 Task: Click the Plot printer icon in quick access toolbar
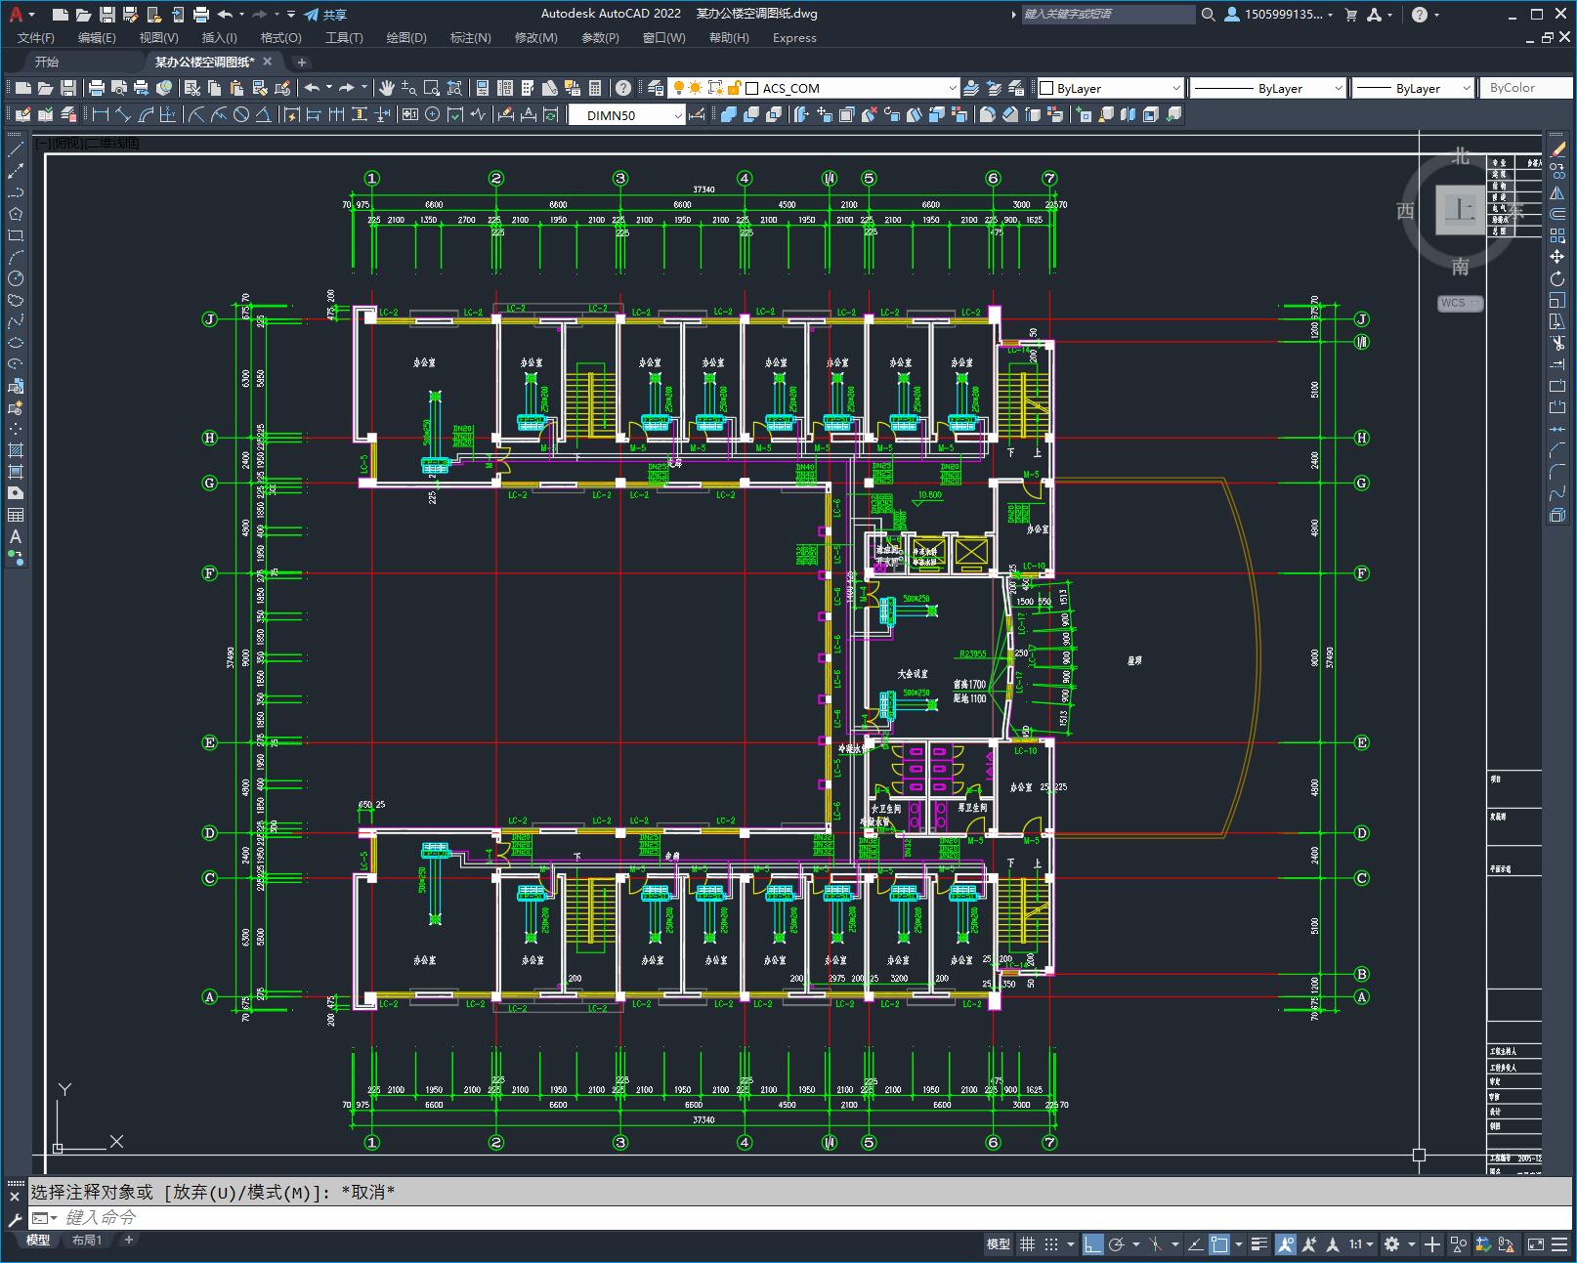pyautogui.click(x=201, y=15)
